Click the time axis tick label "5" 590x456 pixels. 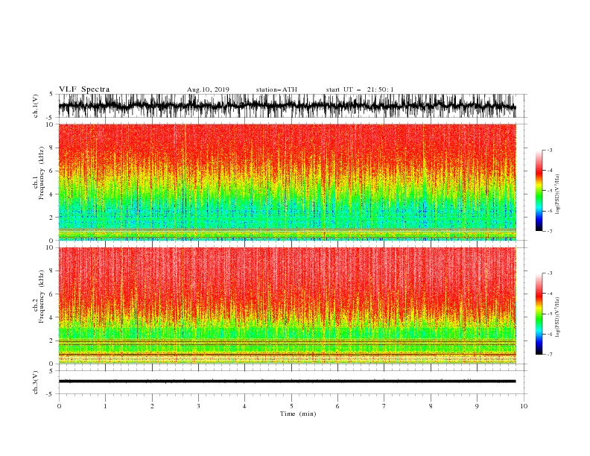291,406
